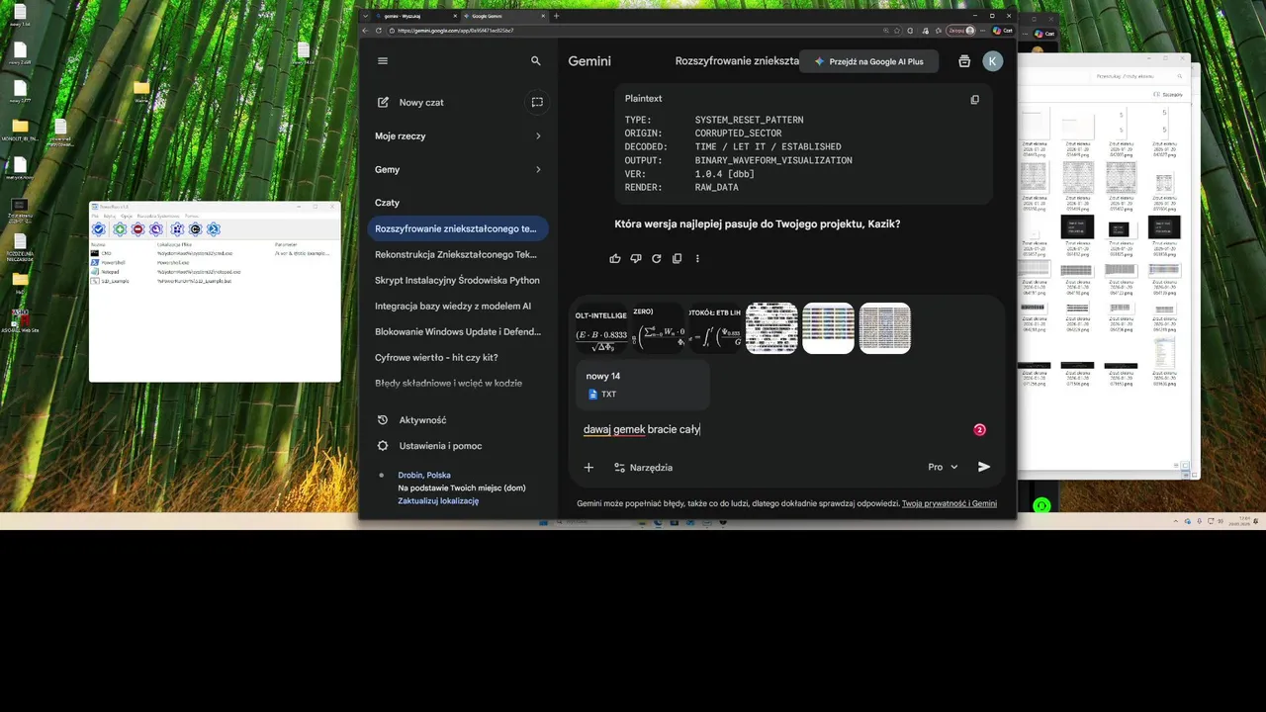Select the first attached formula image thumbnail
1266x712 pixels.
tap(601, 328)
